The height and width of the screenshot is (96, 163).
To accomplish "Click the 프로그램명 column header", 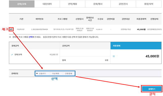I will pos(62,19).
